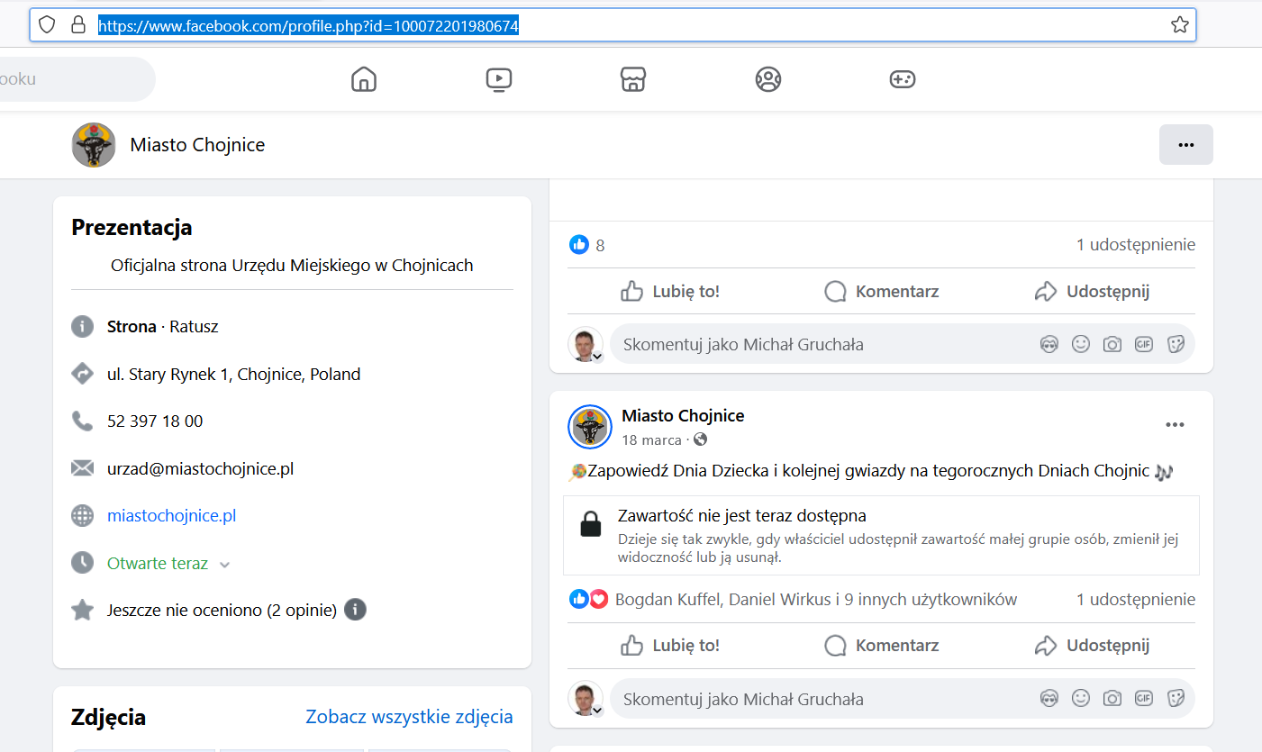Click the clock icon beside Otwarte teraz
This screenshot has height=752, width=1262.
(82, 563)
